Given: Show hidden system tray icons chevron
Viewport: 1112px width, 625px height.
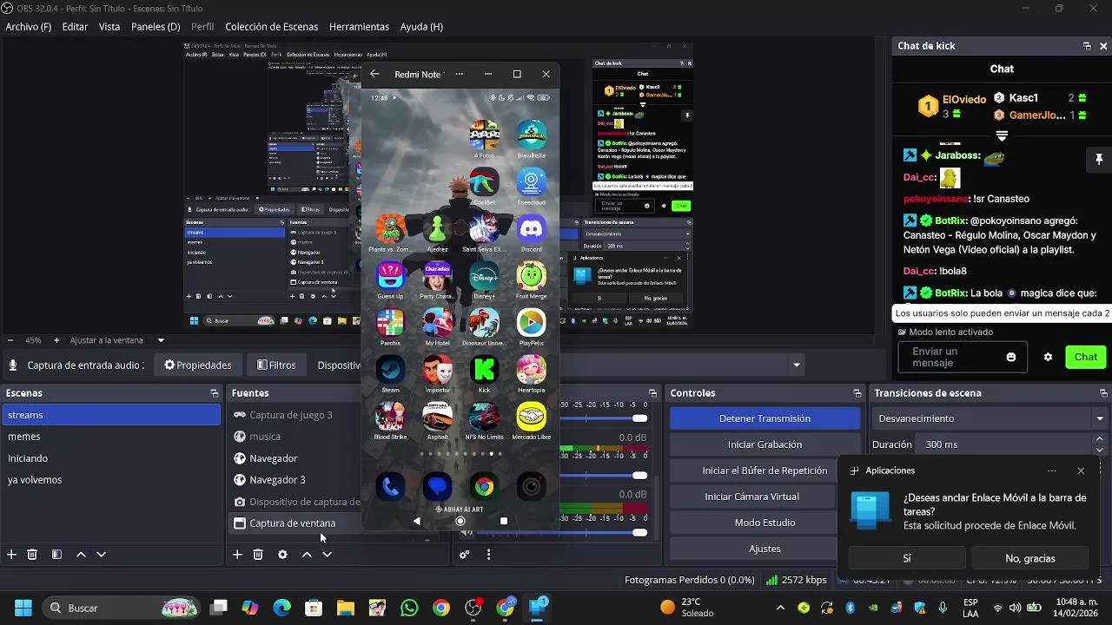Looking at the screenshot, I should click(780, 608).
